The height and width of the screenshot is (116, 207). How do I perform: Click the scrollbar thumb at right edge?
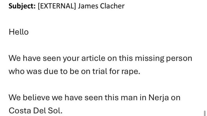[x=205, y=113]
